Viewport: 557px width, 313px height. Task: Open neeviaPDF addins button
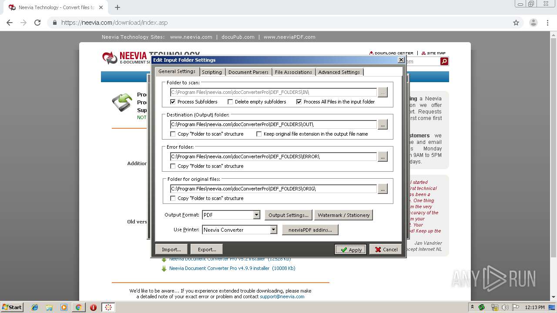click(310, 230)
